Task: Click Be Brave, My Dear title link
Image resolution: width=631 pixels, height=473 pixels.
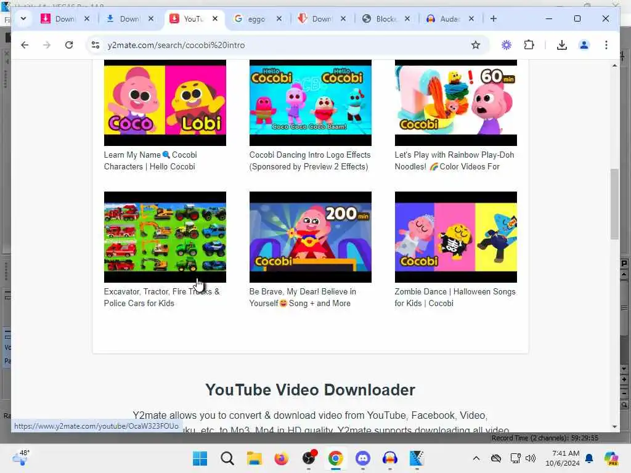Action: coord(303,297)
